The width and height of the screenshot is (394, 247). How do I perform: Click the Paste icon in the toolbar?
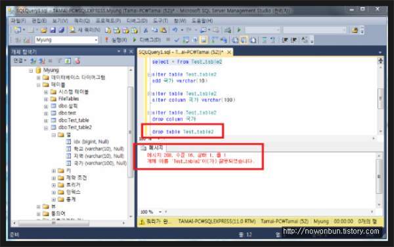click(x=164, y=30)
